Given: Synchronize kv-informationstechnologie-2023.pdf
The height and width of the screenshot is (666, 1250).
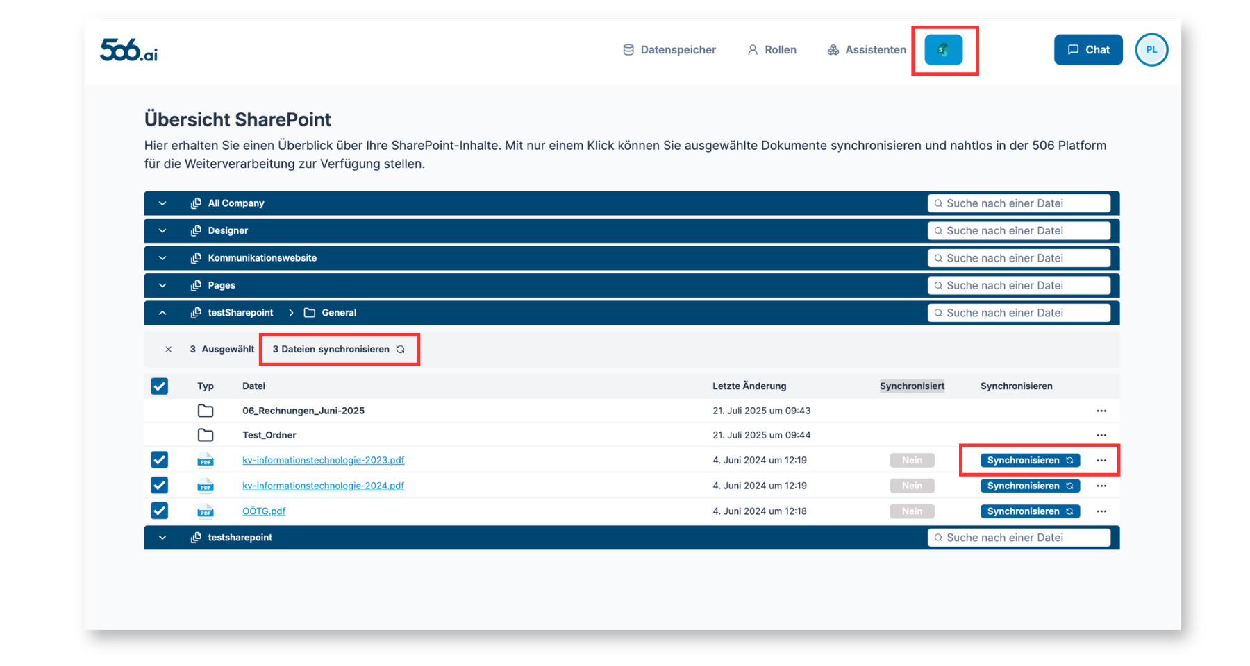Looking at the screenshot, I should coord(1030,460).
